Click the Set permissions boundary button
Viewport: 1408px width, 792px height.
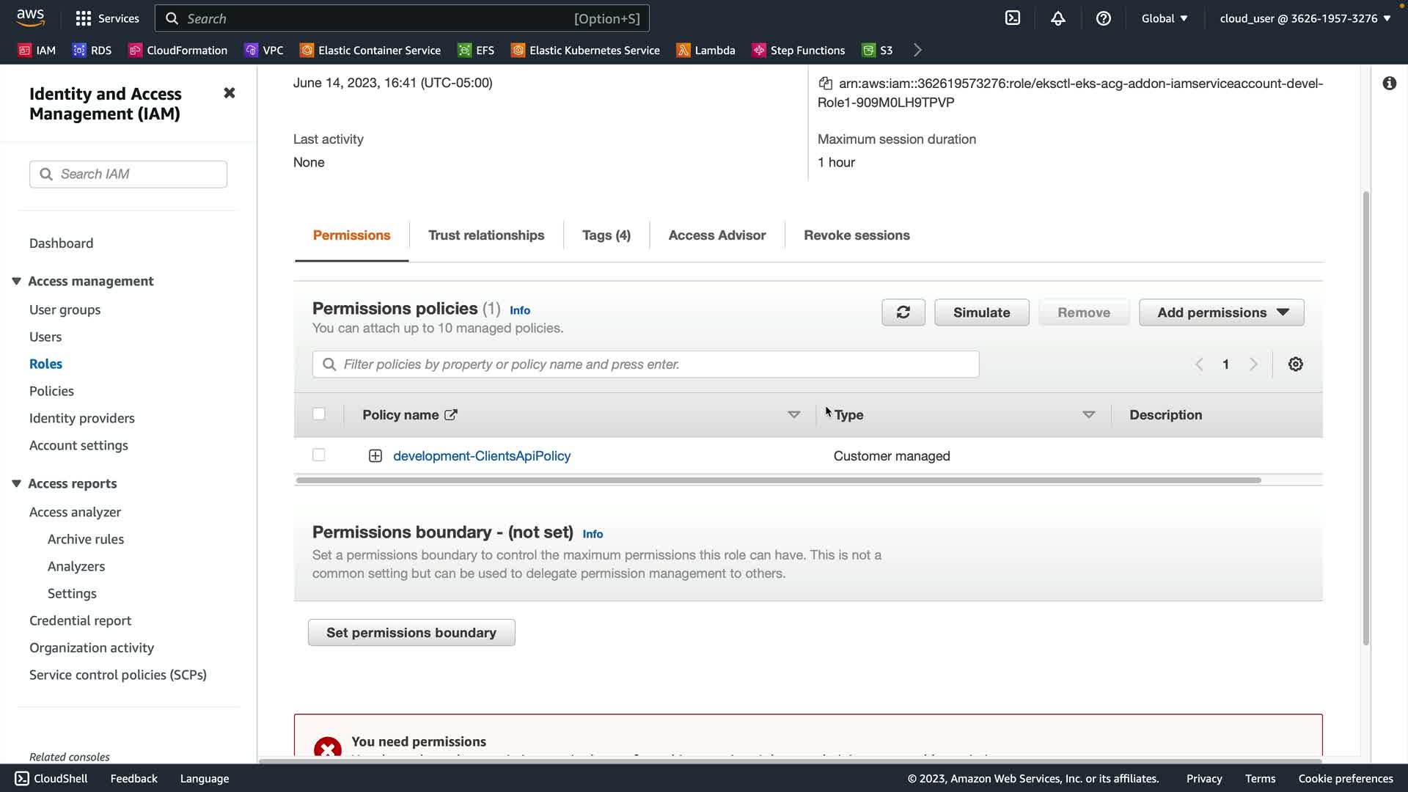(x=411, y=633)
